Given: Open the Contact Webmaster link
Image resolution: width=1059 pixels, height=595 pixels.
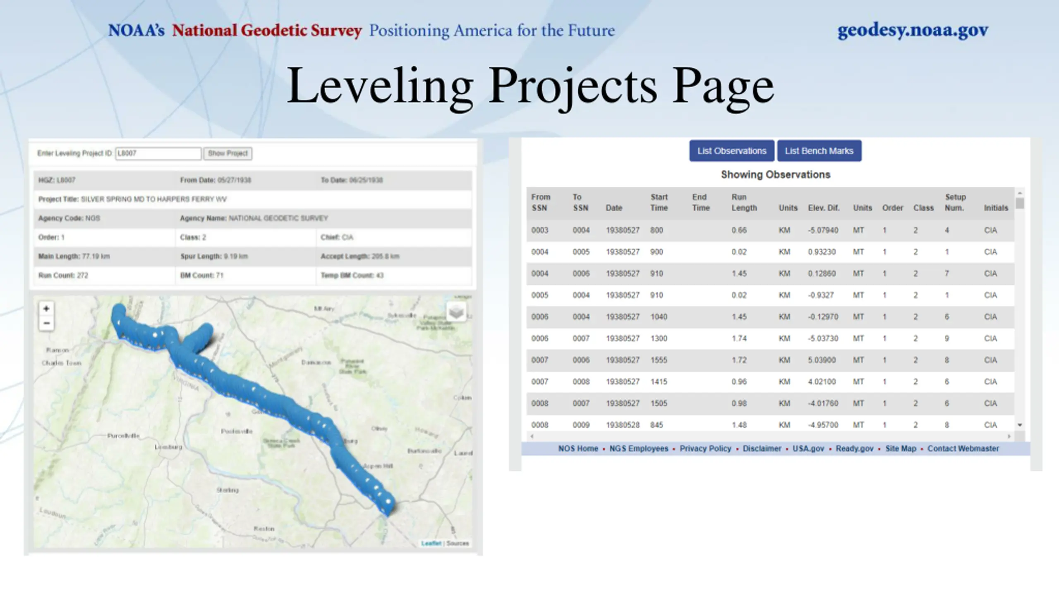Looking at the screenshot, I should coord(963,449).
